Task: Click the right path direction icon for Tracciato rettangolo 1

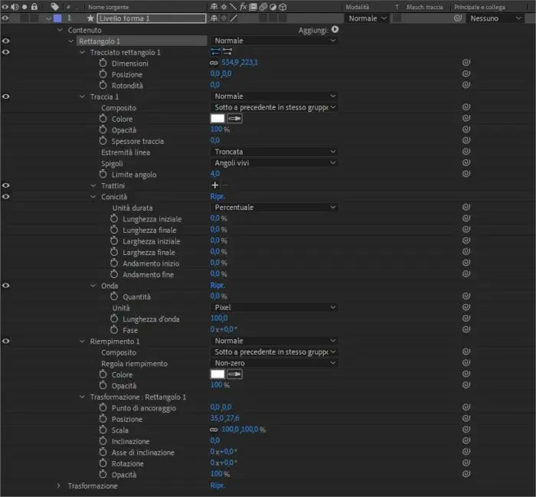Action: coord(227,51)
